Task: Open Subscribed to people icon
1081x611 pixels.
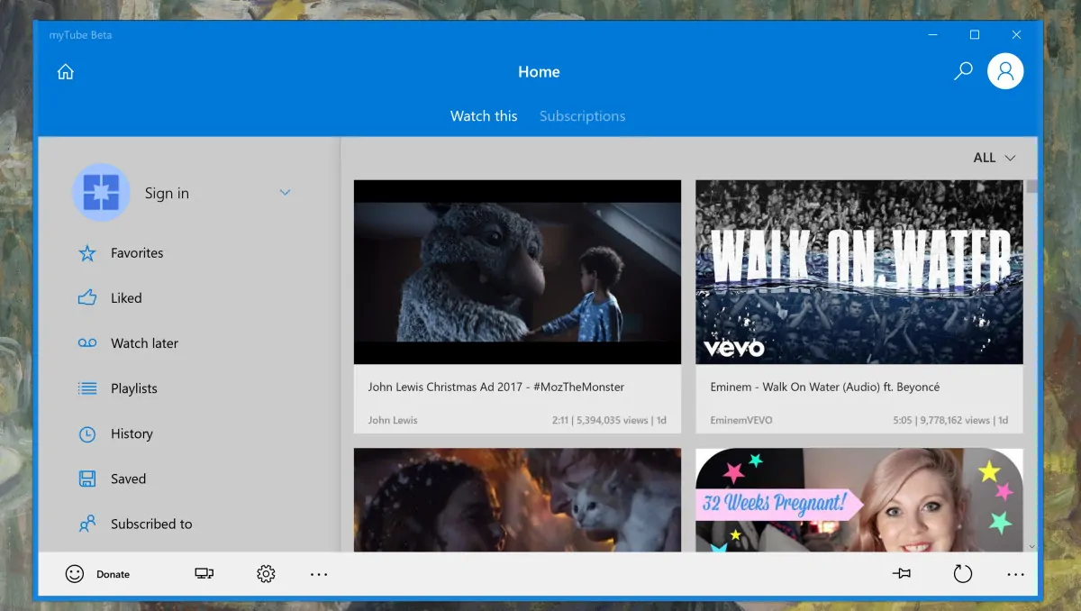Action: [x=87, y=524]
